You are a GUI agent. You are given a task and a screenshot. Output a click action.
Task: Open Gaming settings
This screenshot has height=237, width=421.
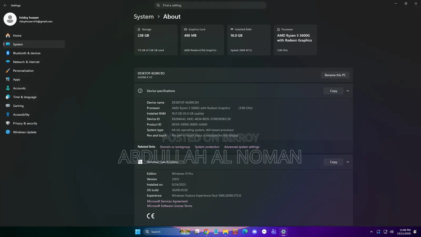pos(34,106)
